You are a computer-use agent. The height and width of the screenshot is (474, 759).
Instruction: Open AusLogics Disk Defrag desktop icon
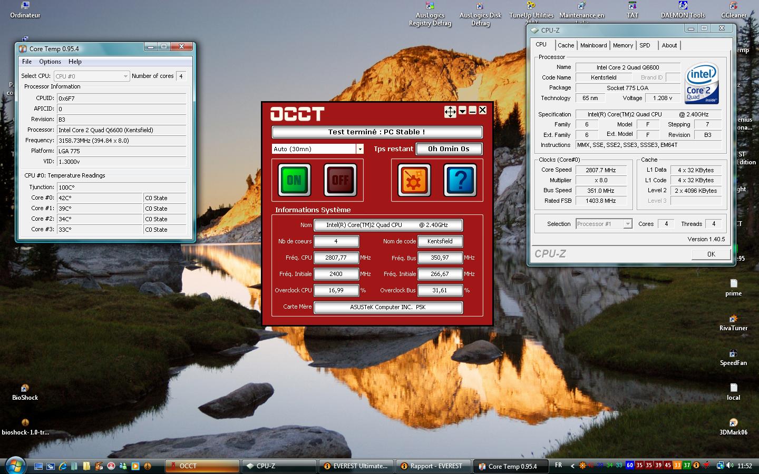tap(480, 14)
